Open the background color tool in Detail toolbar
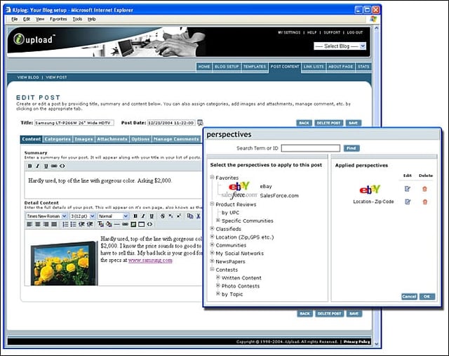Viewport: 449px width, 356px height. click(x=109, y=224)
